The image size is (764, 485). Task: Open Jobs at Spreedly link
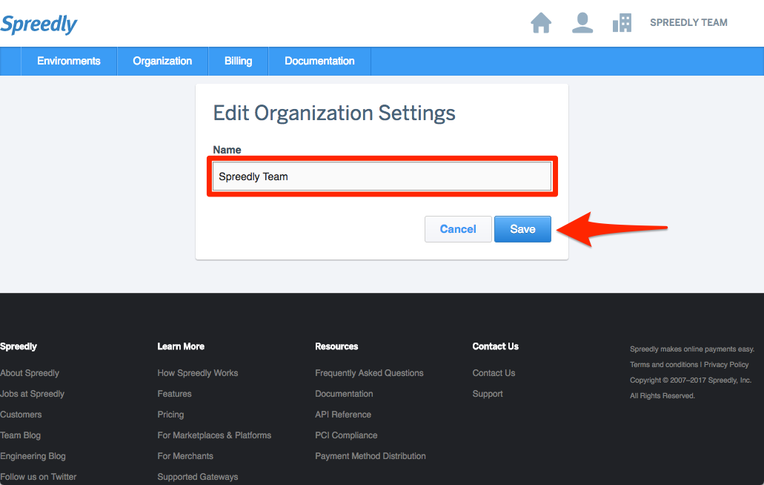point(32,394)
